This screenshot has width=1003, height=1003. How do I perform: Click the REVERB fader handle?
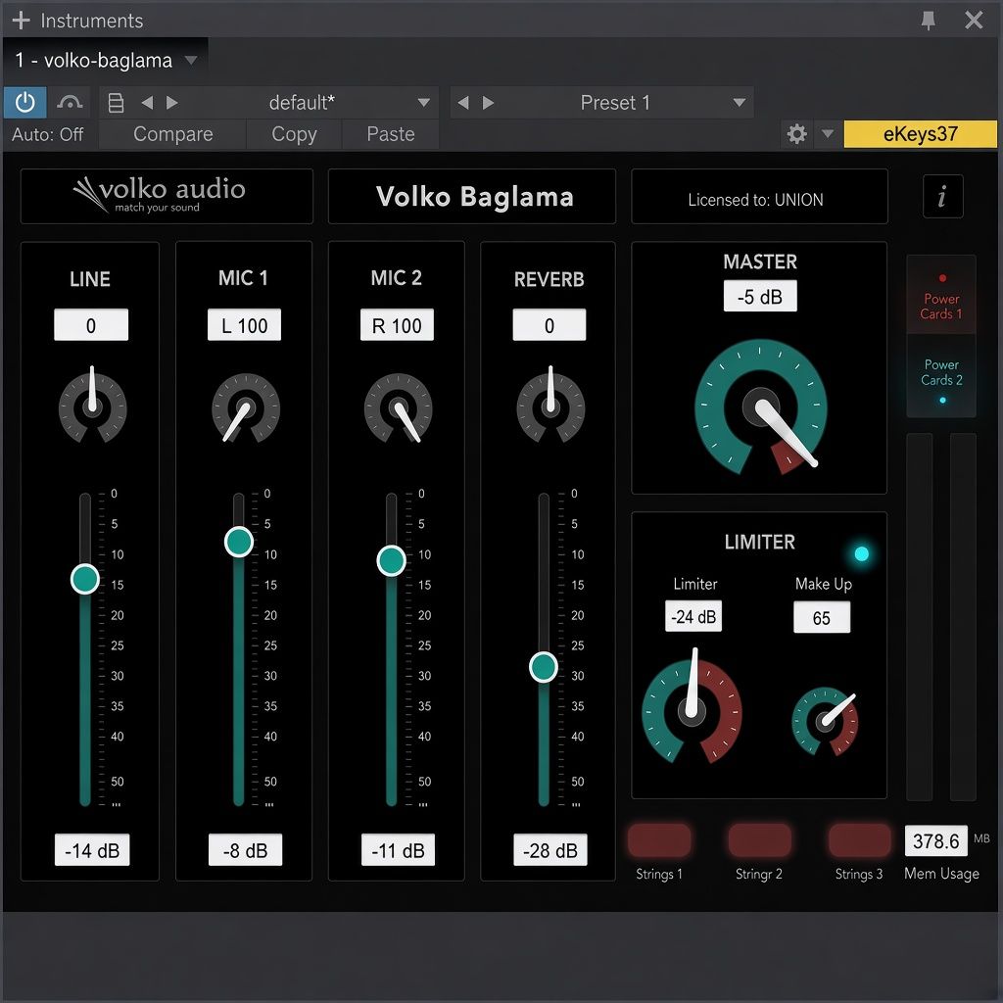(544, 667)
